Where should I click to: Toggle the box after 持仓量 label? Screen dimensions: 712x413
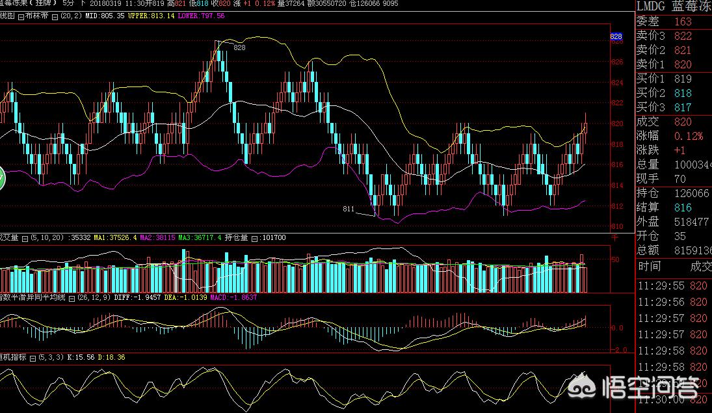pos(254,239)
